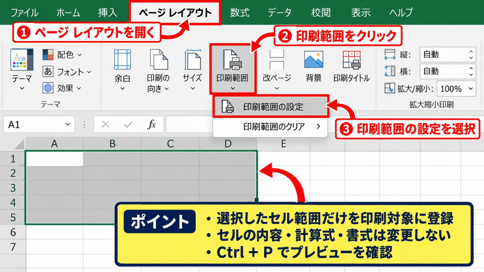Viewport: 484px width, 272px height.
Task: Click the formula bar input field
Action: point(189,125)
